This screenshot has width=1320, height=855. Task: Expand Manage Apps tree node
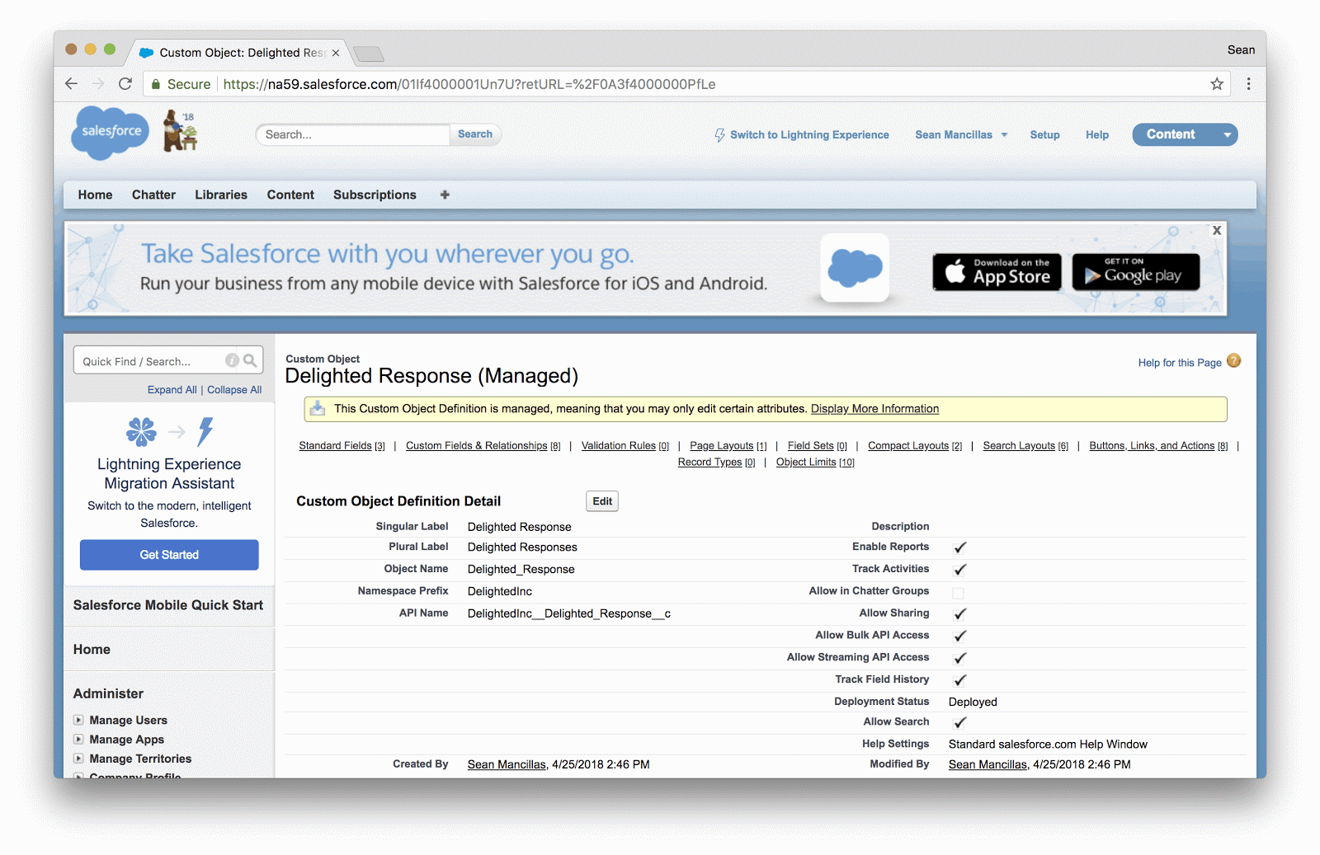click(78, 739)
